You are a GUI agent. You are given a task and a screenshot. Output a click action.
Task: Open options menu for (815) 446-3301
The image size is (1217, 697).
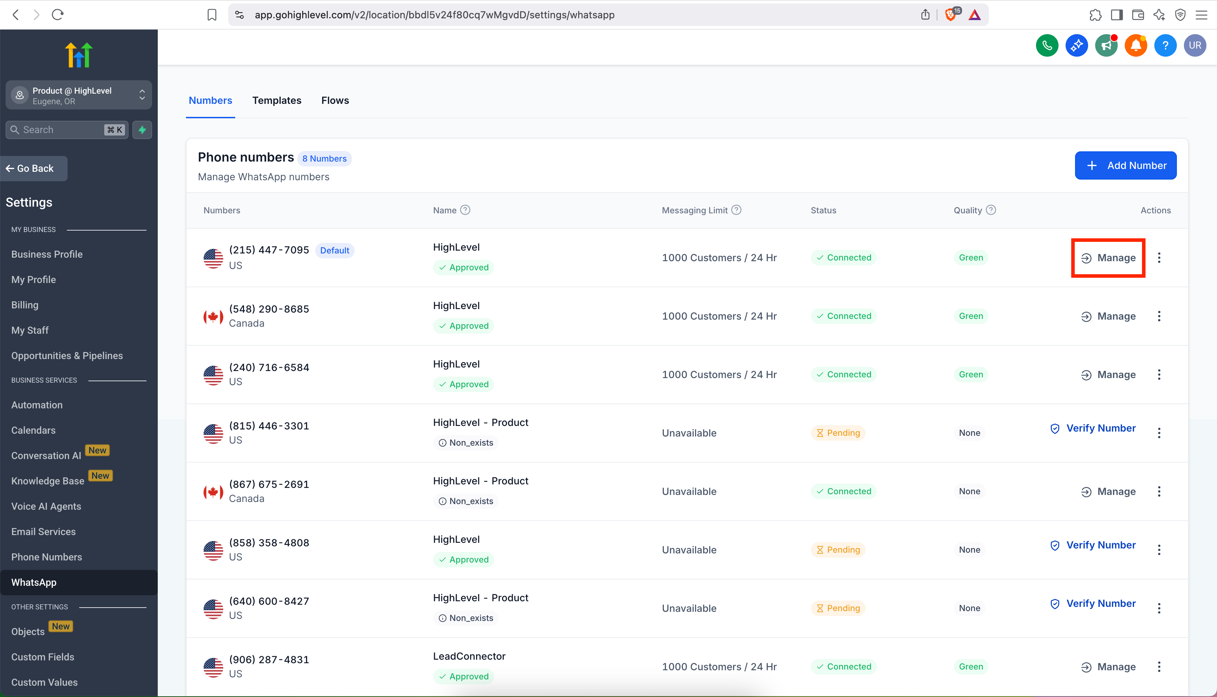1159,433
